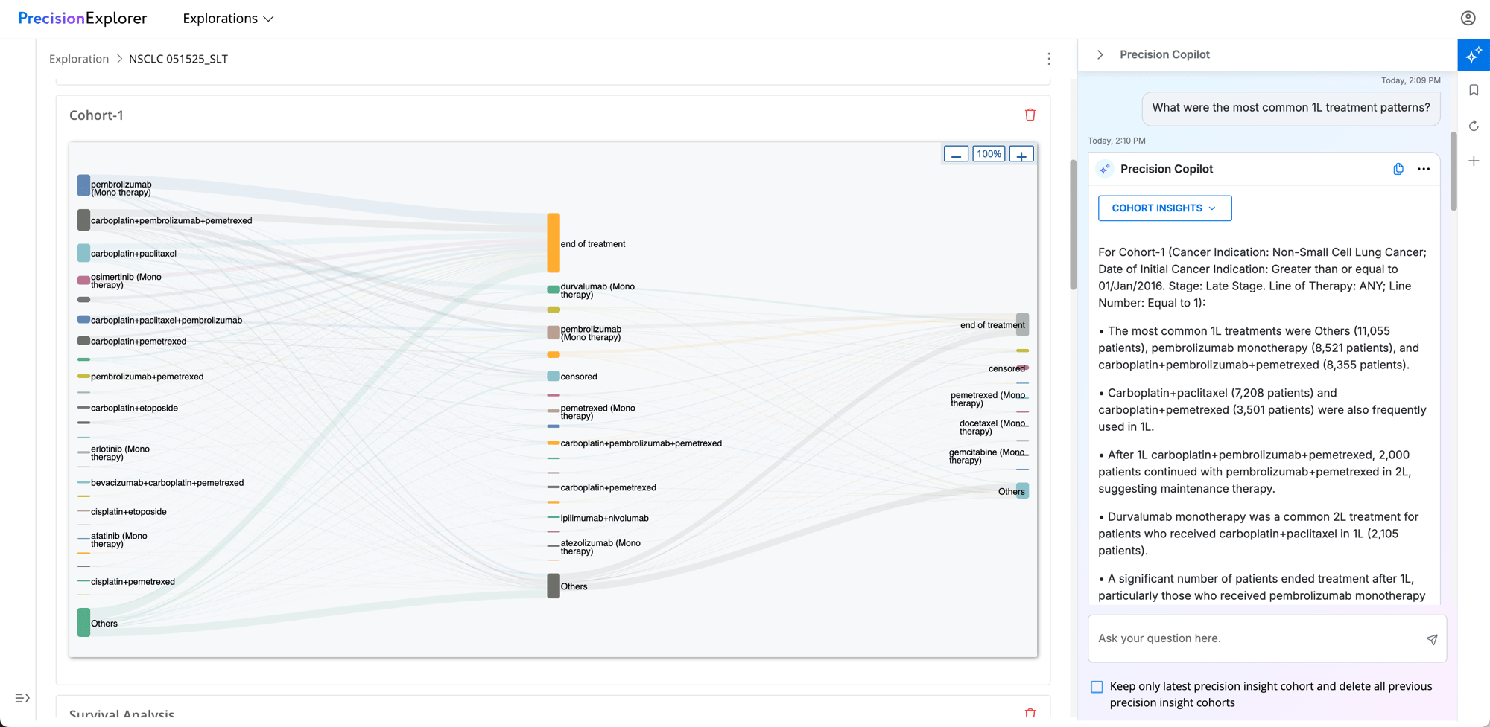The width and height of the screenshot is (1490, 727).
Task: Delete Survival Analysis with its trash icon
Action: point(1030,713)
